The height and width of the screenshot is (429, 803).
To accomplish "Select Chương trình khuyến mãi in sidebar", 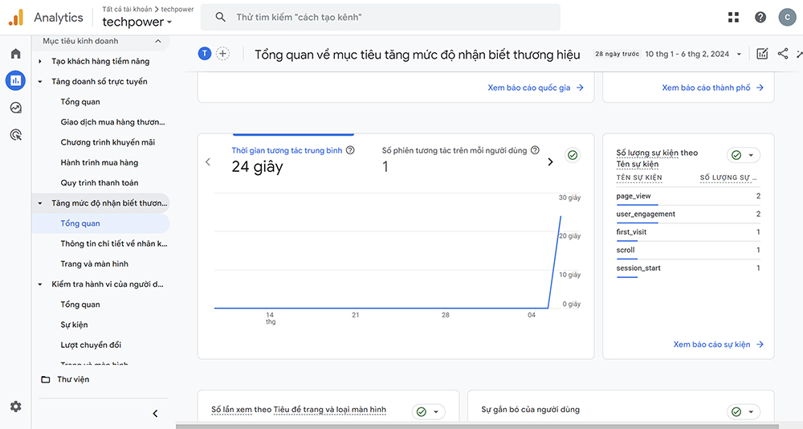I will [x=108, y=142].
